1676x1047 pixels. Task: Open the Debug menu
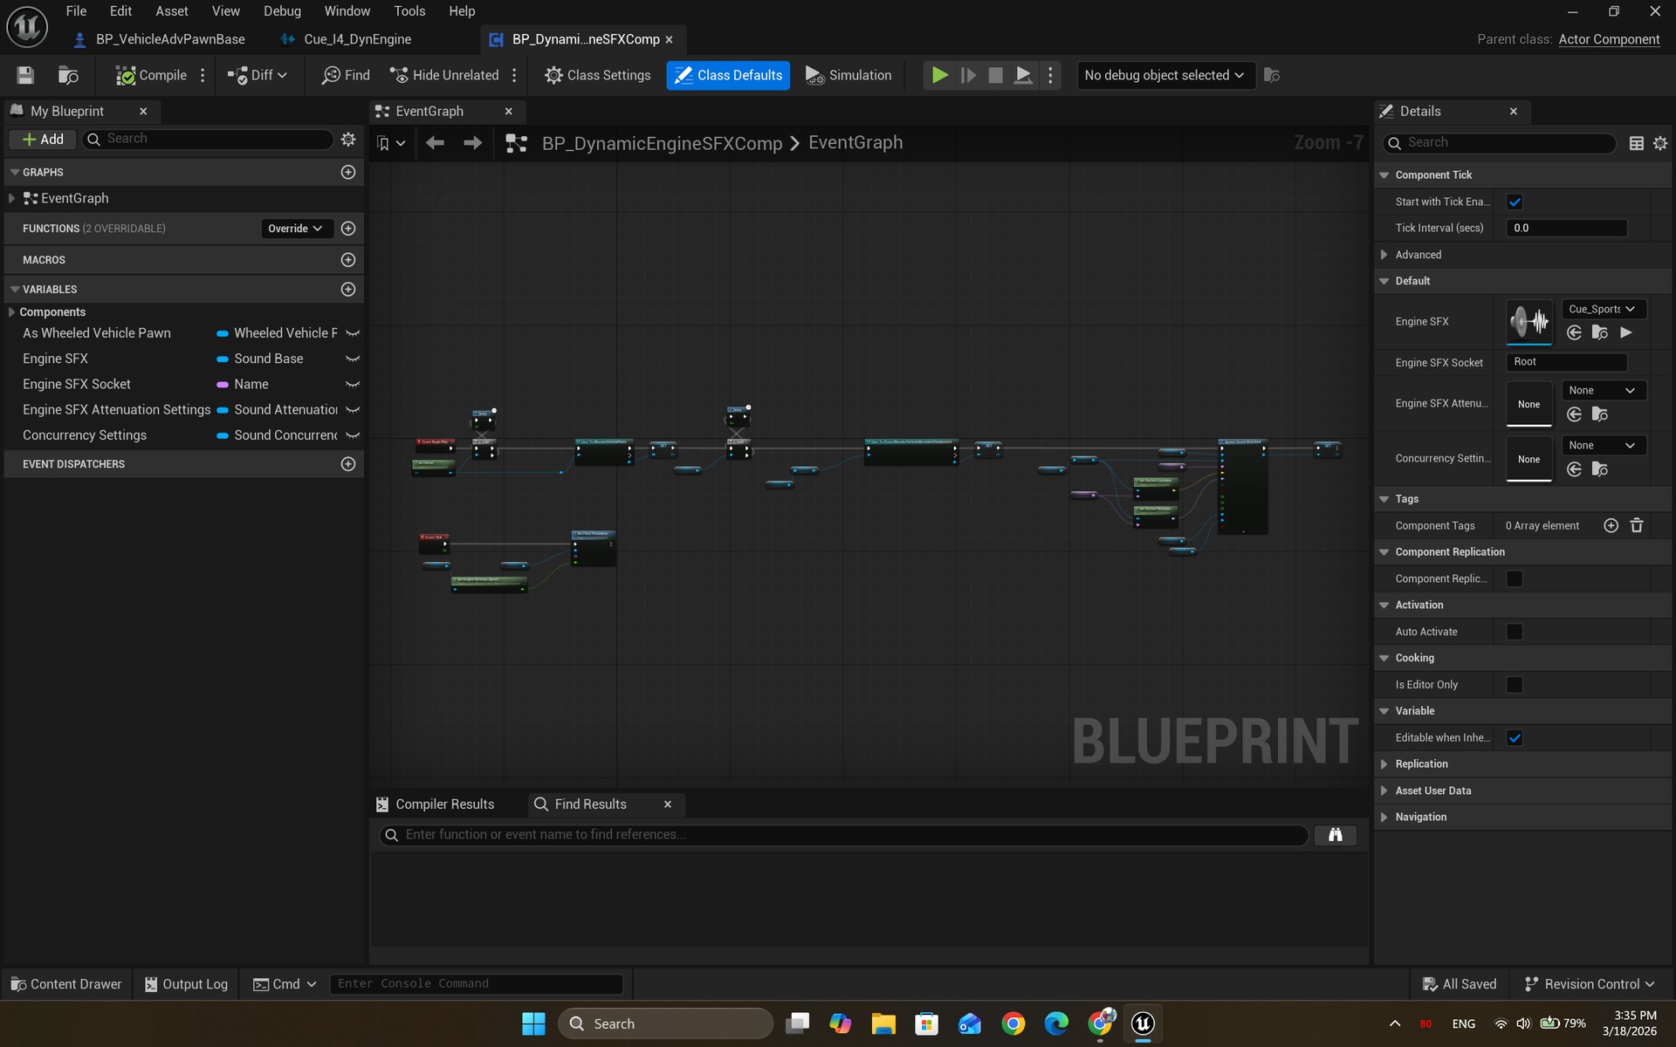click(282, 10)
